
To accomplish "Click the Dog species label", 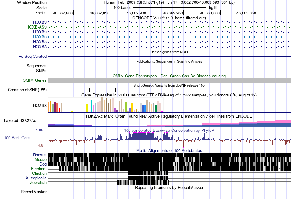I will (43, 164).
